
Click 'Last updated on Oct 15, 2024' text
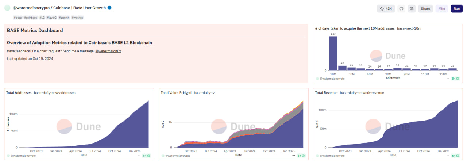pos(30,58)
